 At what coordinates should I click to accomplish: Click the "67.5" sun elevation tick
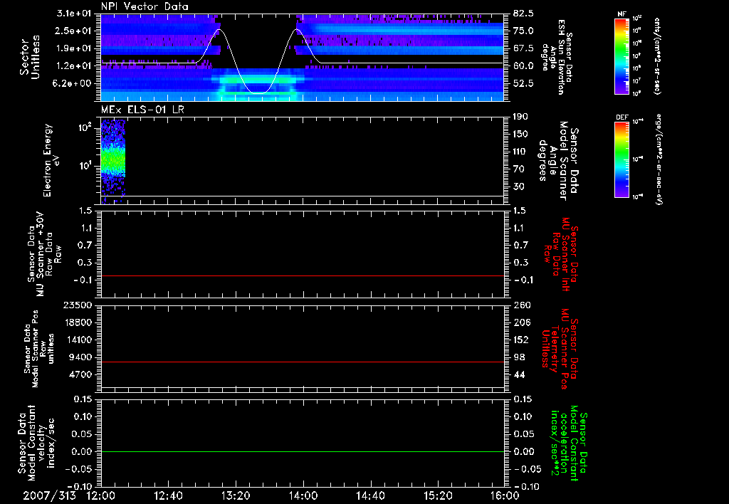[x=523, y=48]
